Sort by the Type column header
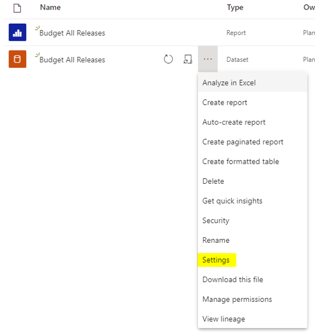 coord(235,8)
